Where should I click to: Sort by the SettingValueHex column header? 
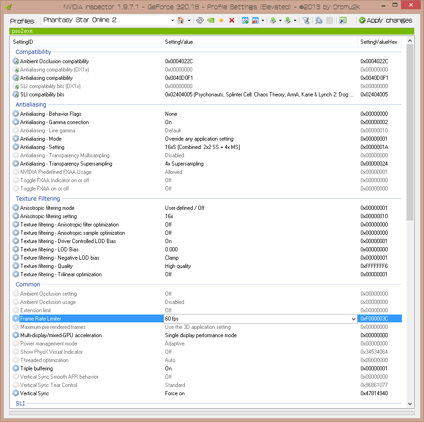[379, 42]
